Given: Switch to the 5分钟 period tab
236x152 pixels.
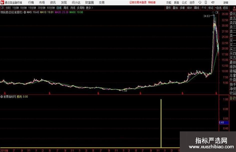Looking at the screenshot, I should tap(23, 8).
